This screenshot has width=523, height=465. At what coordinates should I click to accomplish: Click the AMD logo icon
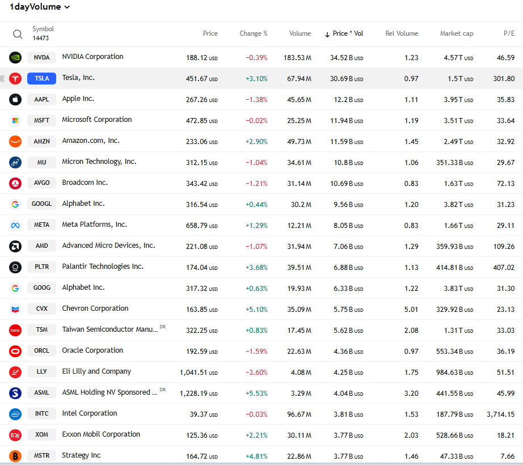pos(15,246)
